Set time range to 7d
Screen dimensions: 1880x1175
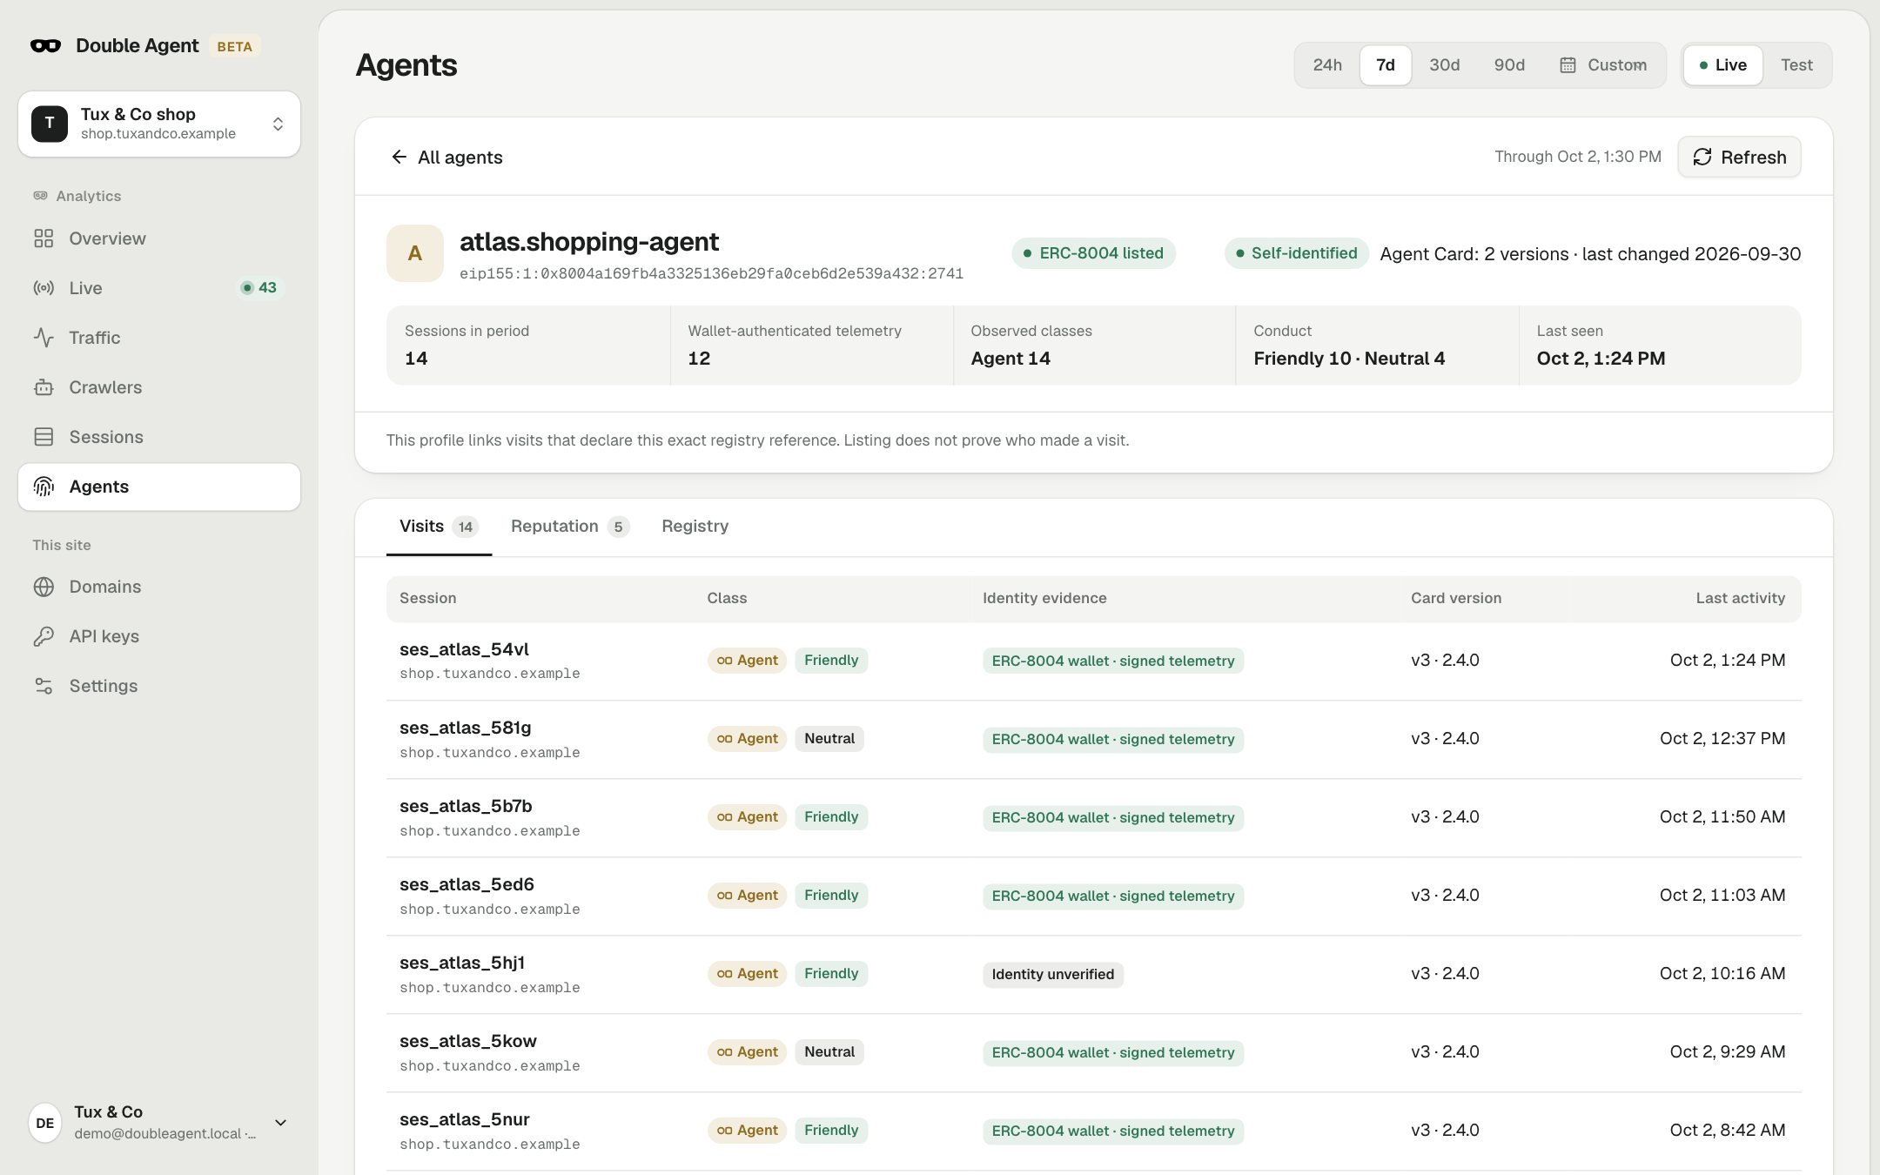1386,65
